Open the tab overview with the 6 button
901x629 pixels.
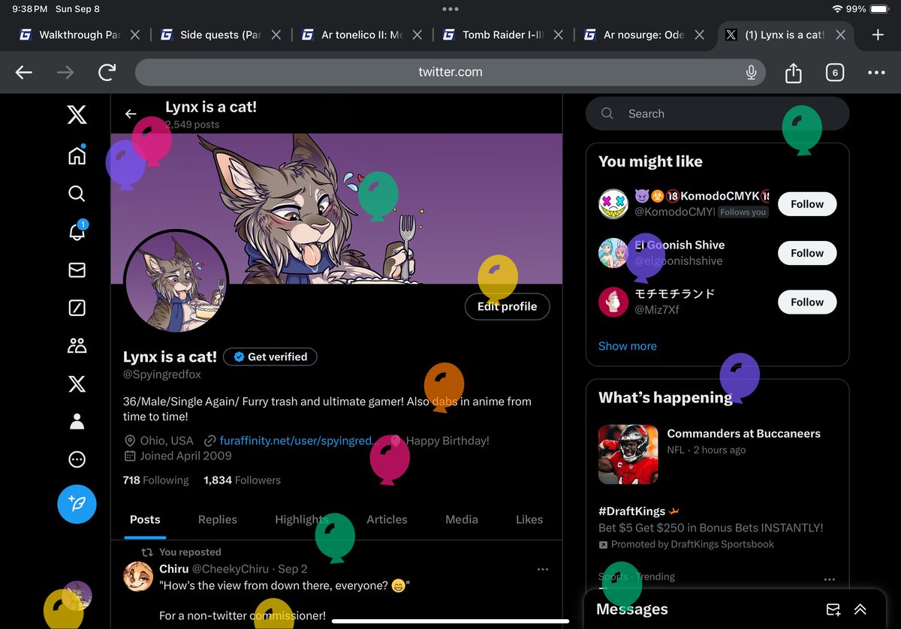tap(834, 72)
